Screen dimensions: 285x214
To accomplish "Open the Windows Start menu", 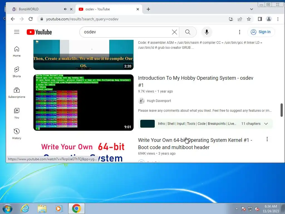I will pos(8,208).
